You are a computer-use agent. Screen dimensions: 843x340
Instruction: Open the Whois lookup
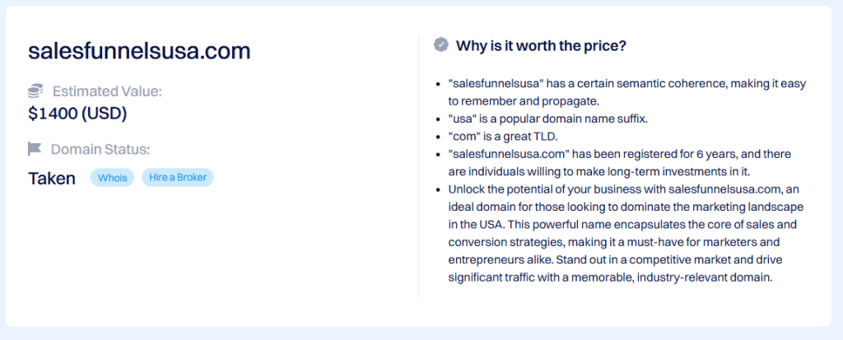point(112,177)
